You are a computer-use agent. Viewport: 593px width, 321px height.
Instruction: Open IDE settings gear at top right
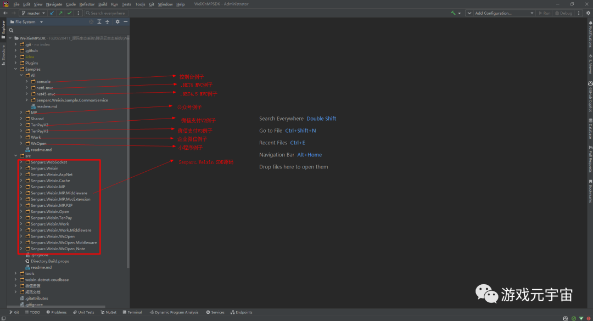588,13
